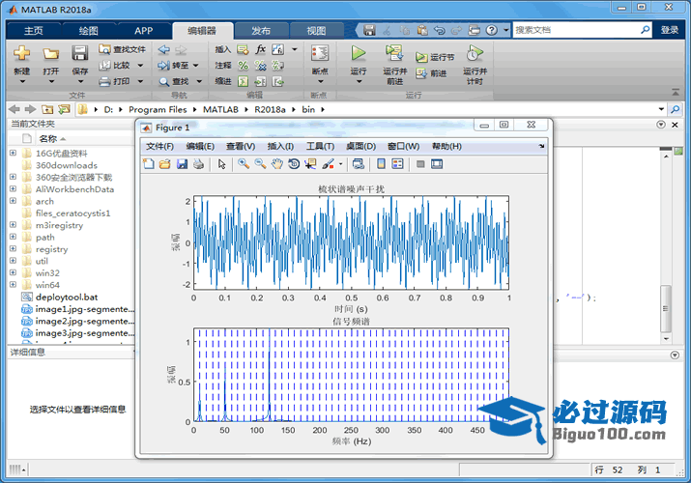Toggle the Insert Colorbar button
Image resolution: width=691 pixels, height=483 pixels.
point(381,164)
